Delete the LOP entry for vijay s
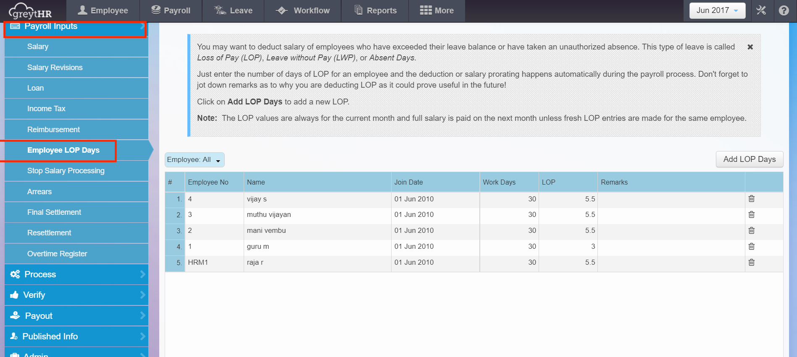The height and width of the screenshot is (357, 797). point(752,199)
